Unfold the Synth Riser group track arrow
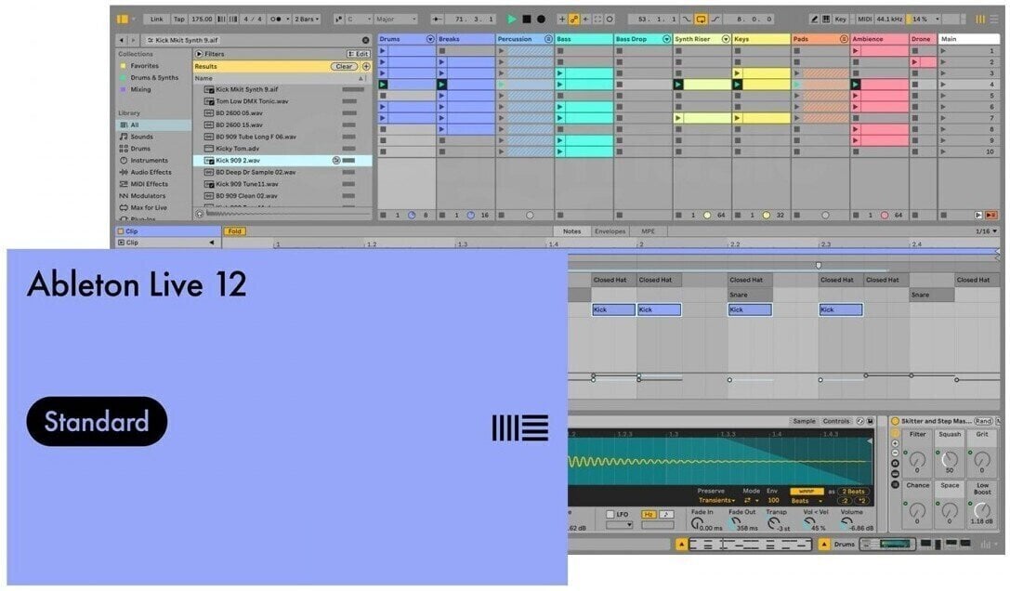Screen dimensions: 1010x591 click(726, 39)
